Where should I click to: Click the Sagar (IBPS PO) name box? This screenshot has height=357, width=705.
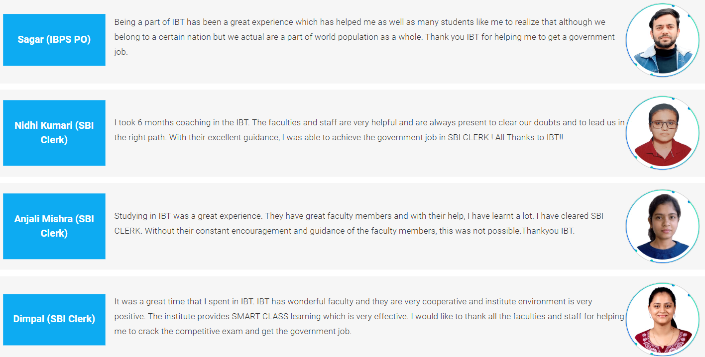[x=54, y=40]
